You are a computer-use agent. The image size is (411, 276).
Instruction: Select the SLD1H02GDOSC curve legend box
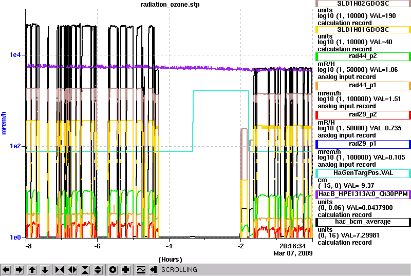click(x=363, y=4)
